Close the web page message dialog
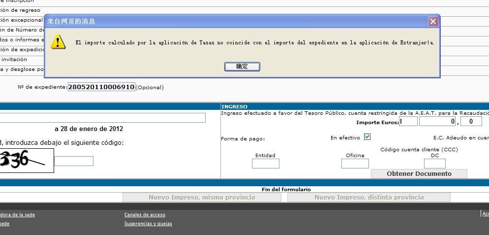The image size is (489, 235). [433, 21]
